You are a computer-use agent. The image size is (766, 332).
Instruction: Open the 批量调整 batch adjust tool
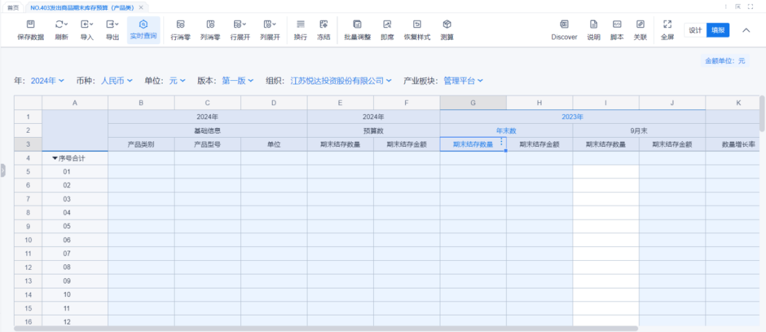click(x=357, y=25)
